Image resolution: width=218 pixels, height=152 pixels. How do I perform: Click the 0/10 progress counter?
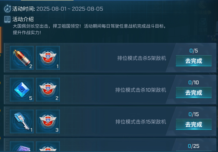click(x=194, y=82)
